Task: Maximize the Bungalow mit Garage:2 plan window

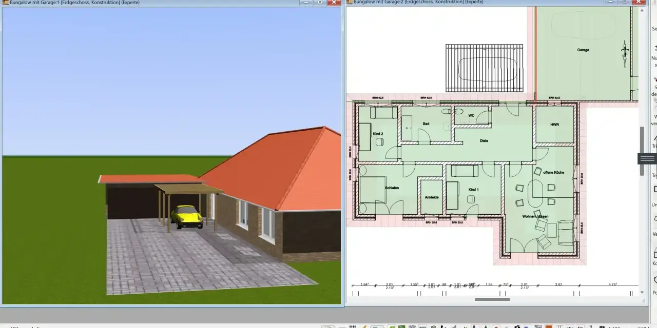Action: pyautogui.click(x=626, y=2)
